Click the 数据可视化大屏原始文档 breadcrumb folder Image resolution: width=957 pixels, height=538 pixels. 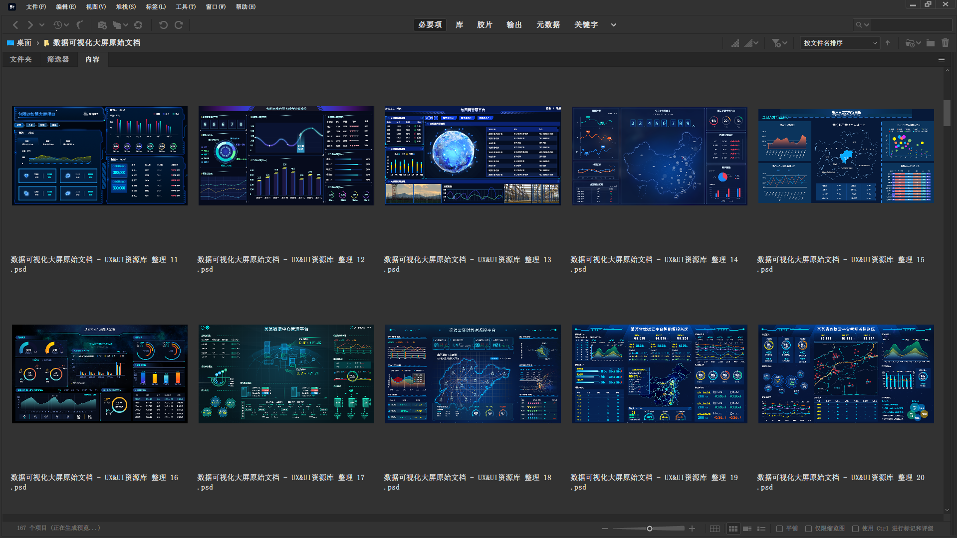point(92,43)
